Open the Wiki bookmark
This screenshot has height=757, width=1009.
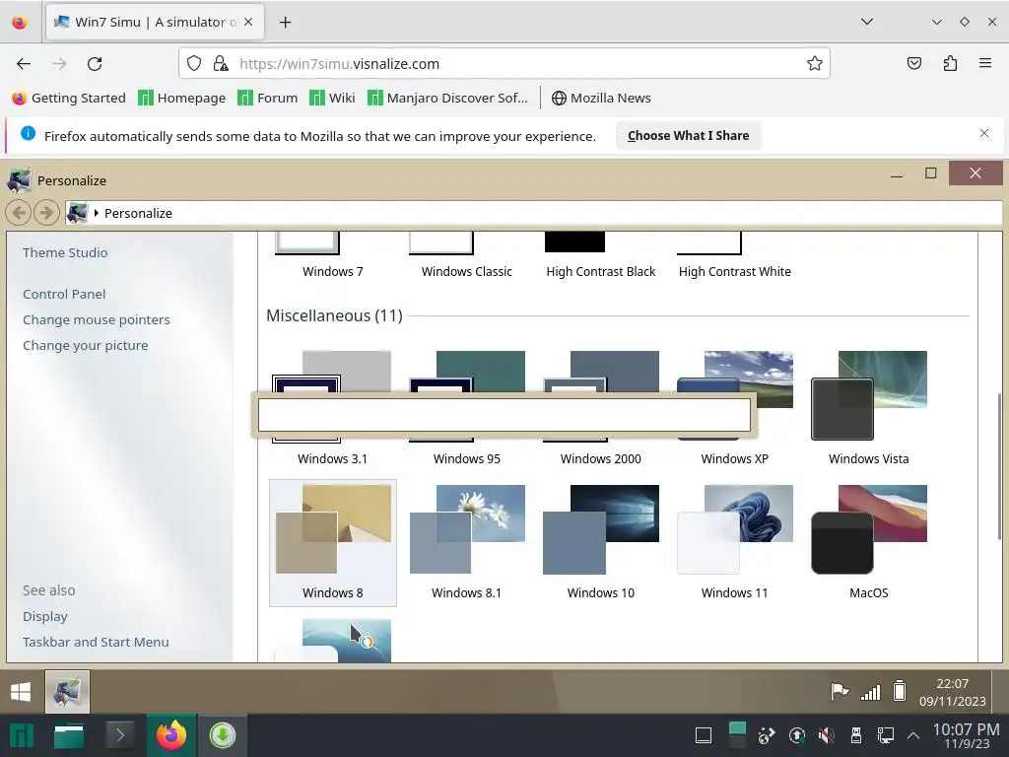pos(332,98)
